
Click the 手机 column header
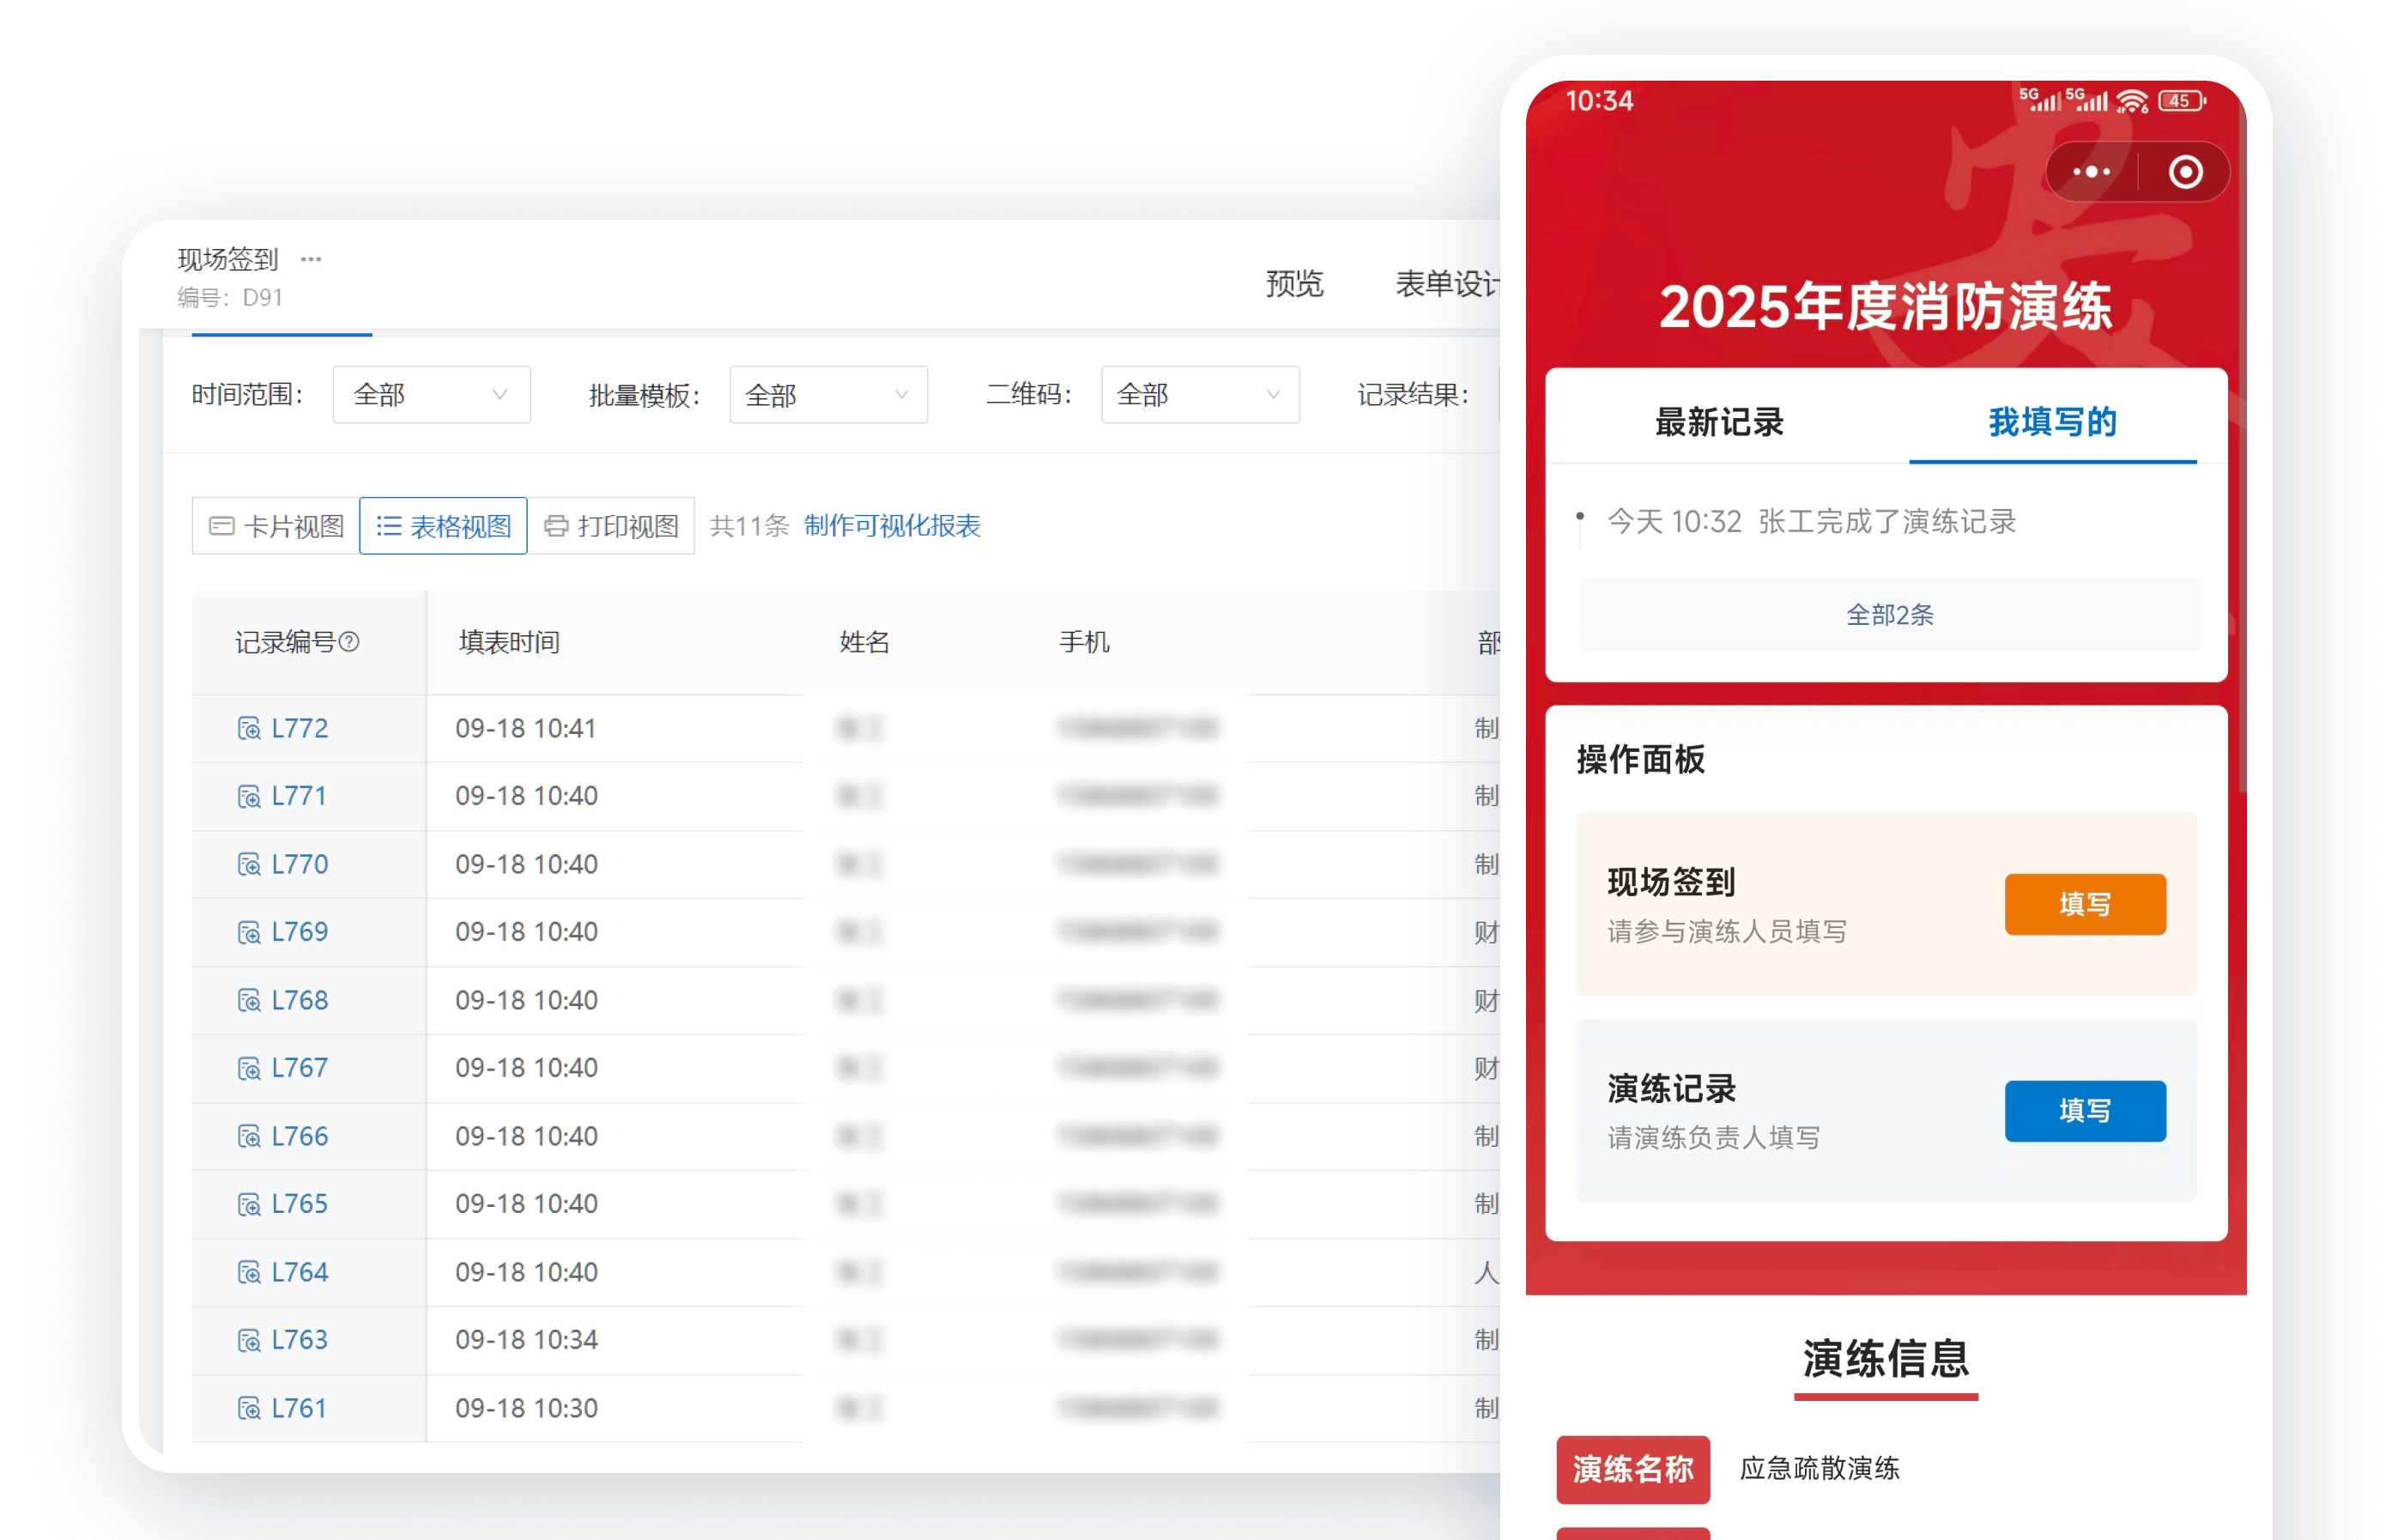tap(1085, 642)
